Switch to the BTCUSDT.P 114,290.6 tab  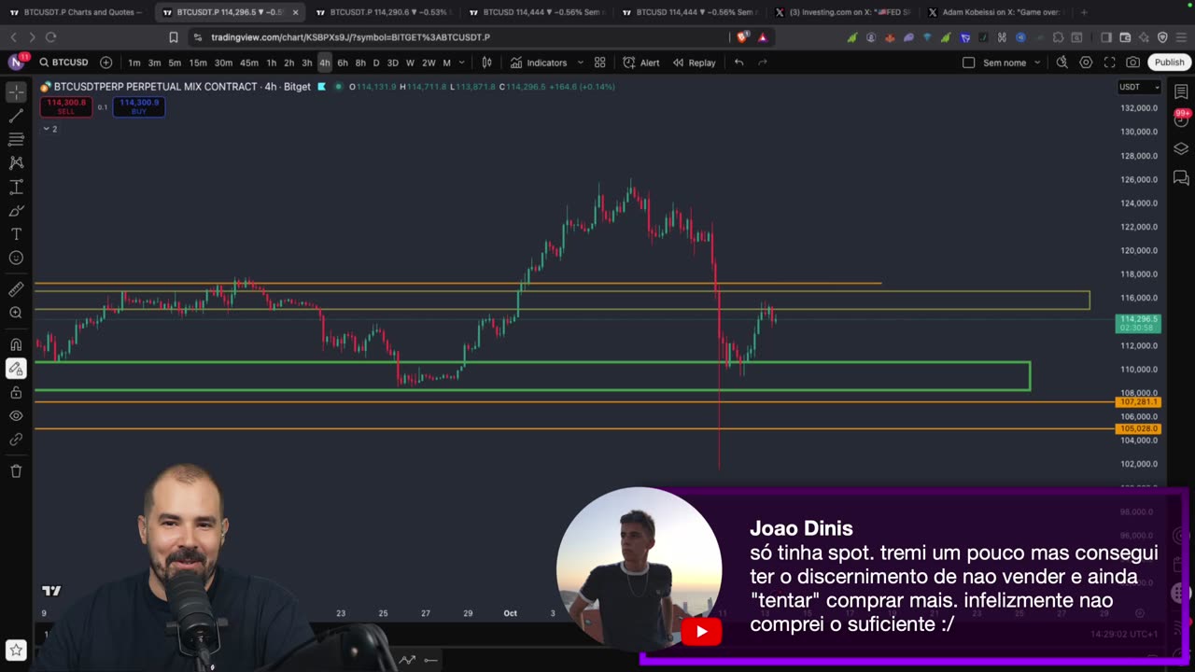point(383,12)
